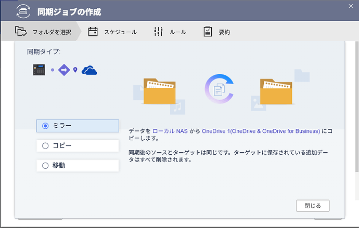Click the purple sync direction arrow icon
Screen dimensions: 359x228
pyautogui.click(x=64, y=70)
